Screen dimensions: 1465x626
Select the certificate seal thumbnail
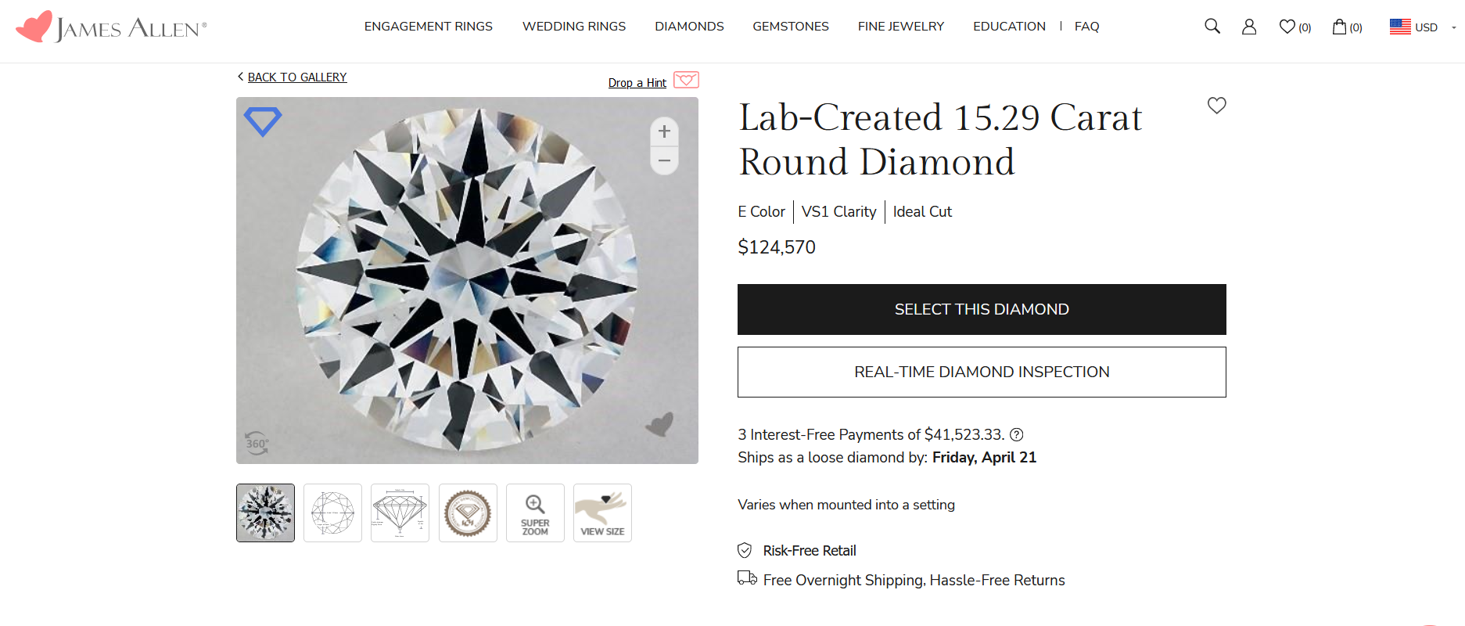coord(468,513)
